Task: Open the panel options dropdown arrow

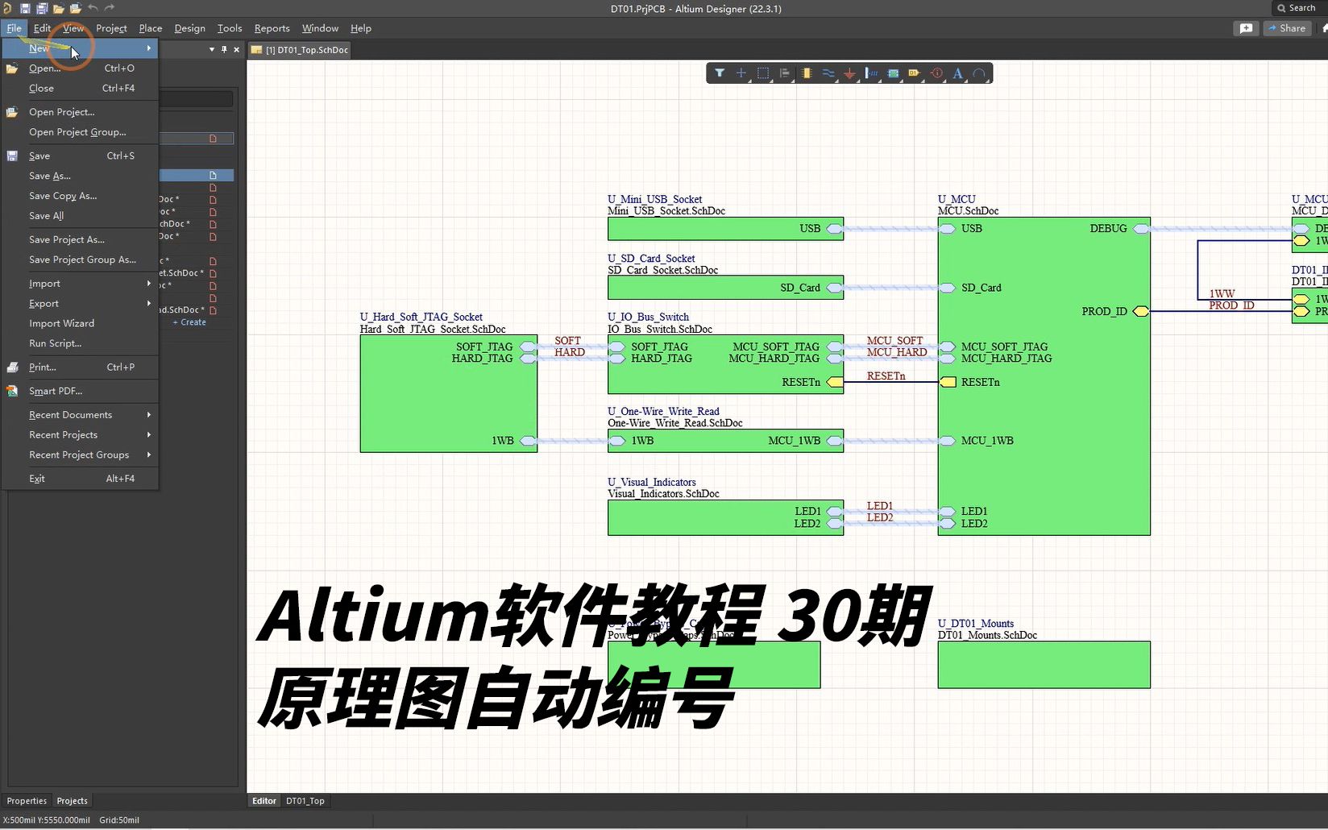Action: [212, 49]
